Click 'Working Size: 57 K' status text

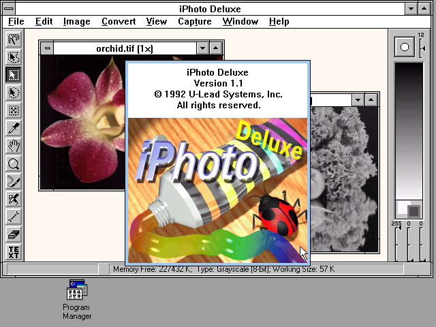tap(304, 269)
